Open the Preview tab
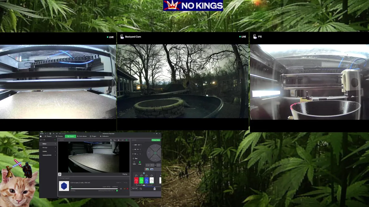Image resolution: width=369 pixels, height=207 pixels. [59, 136]
